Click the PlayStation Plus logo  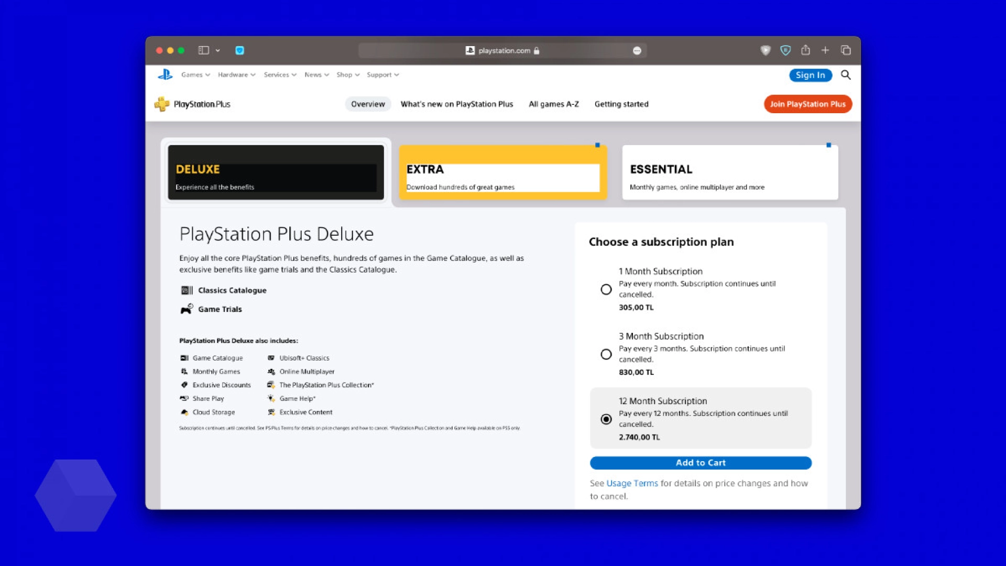point(193,104)
